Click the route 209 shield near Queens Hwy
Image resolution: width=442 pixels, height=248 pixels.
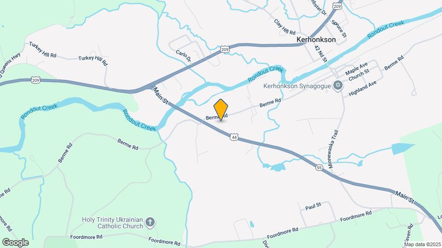click(x=35, y=80)
